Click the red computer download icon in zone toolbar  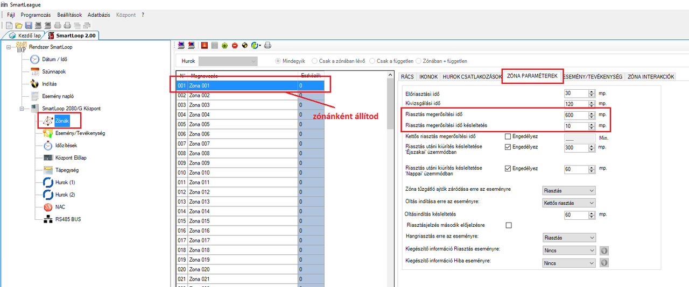pyautogui.click(x=191, y=45)
